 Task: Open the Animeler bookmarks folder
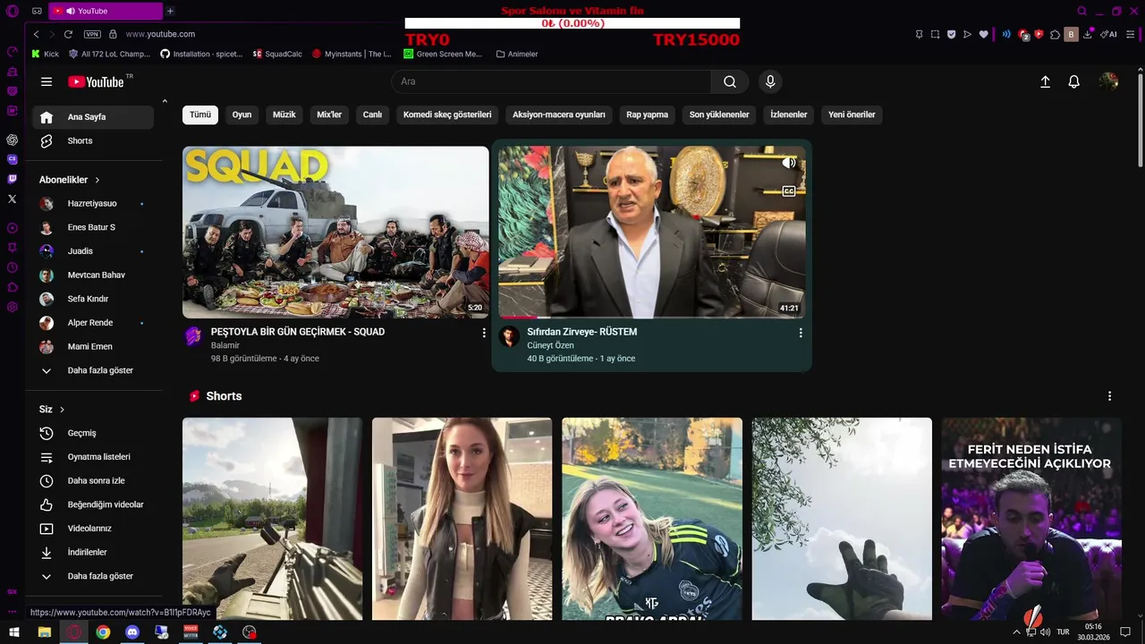pos(517,54)
